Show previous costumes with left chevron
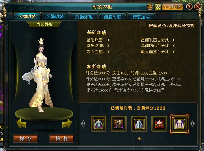The width and height of the screenshot is (204, 151). tap(83, 124)
